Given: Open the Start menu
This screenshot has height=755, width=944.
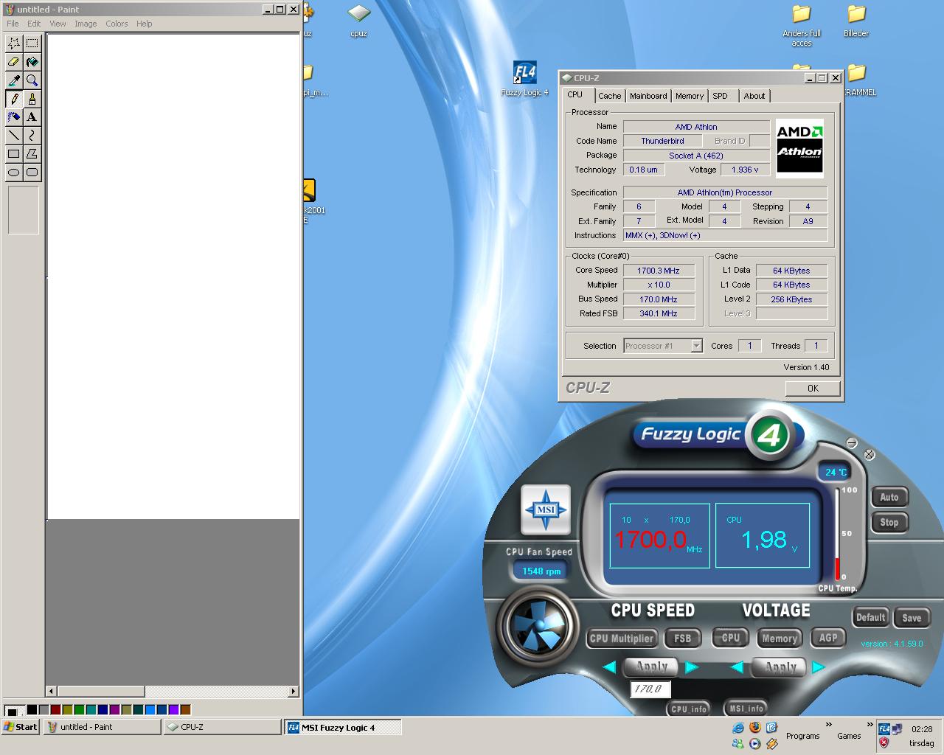Looking at the screenshot, I should 21,727.
